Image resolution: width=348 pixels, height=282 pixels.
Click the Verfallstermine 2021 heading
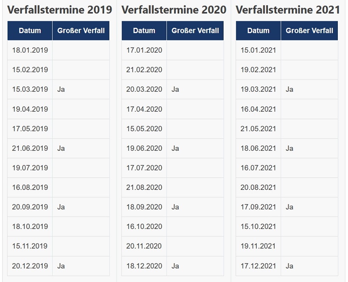[x=288, y=9]
